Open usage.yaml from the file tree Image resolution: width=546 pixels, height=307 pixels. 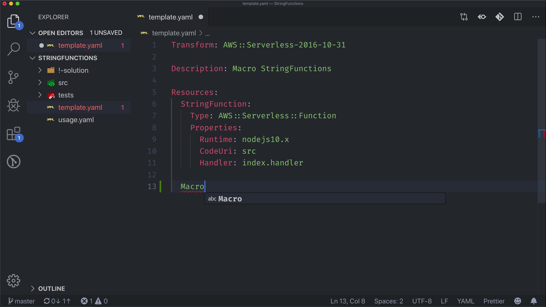click(76, 120)
